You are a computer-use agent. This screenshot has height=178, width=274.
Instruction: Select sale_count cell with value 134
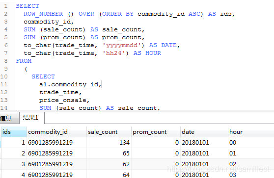(109, 143)
